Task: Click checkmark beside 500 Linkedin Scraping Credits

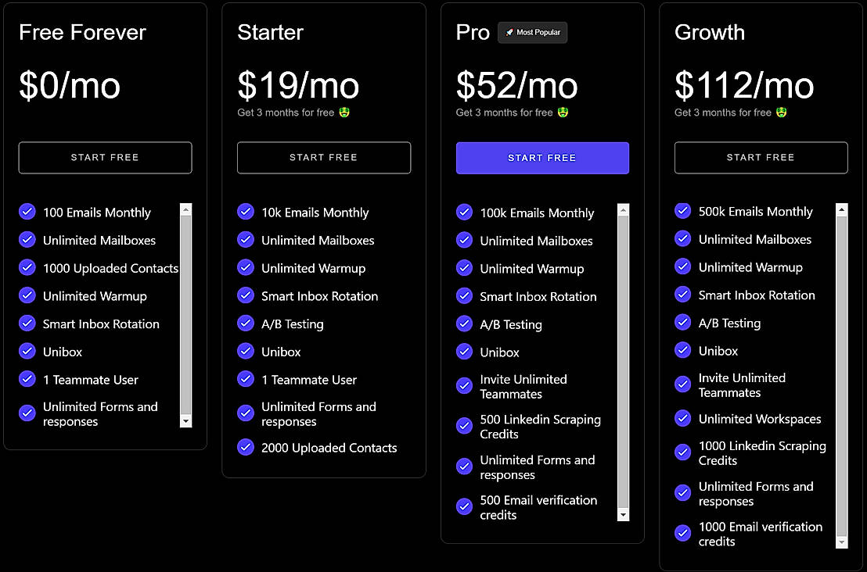Action: coord(464,426)
